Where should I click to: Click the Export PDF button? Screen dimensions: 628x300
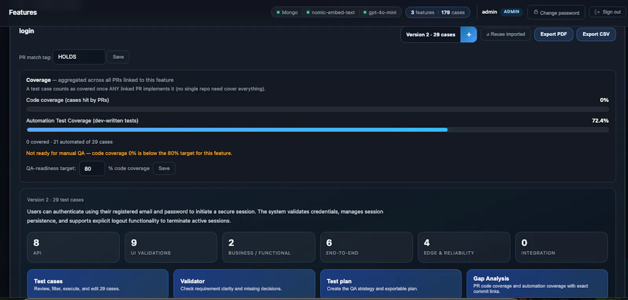coord(553,35)
